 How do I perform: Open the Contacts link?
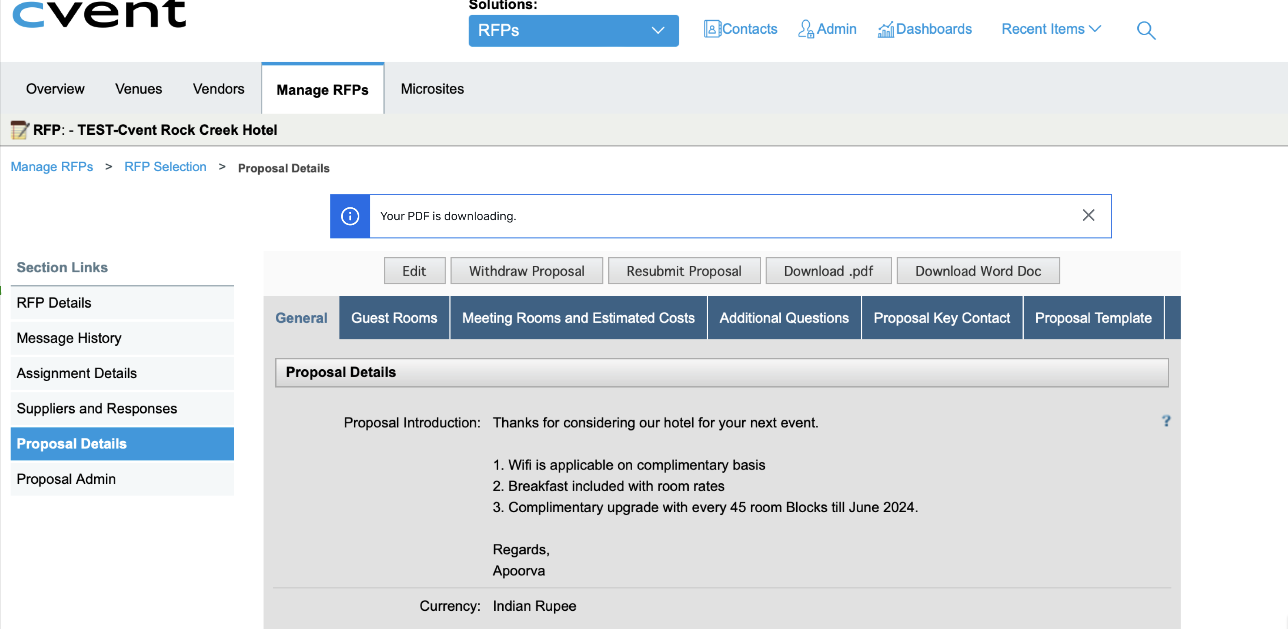(x=749, y=29)
